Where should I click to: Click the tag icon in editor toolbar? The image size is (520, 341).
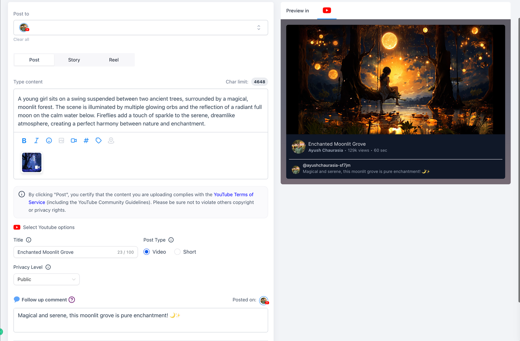98,141
